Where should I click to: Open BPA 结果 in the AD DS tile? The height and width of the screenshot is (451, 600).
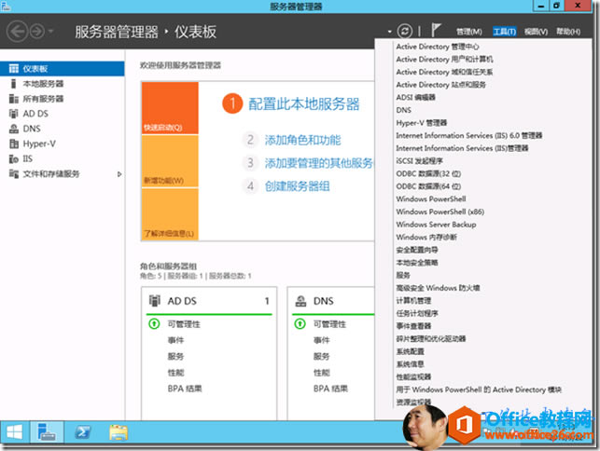coord(185,389)
